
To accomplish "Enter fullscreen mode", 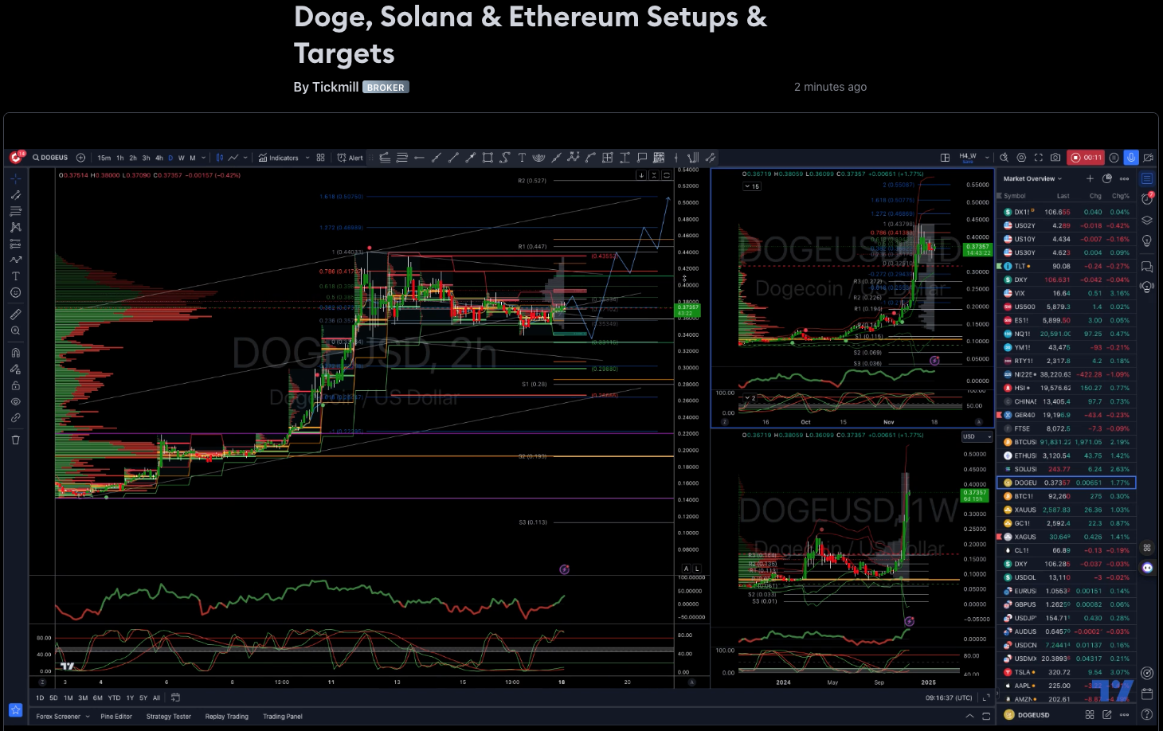I will pos(1039,158).
